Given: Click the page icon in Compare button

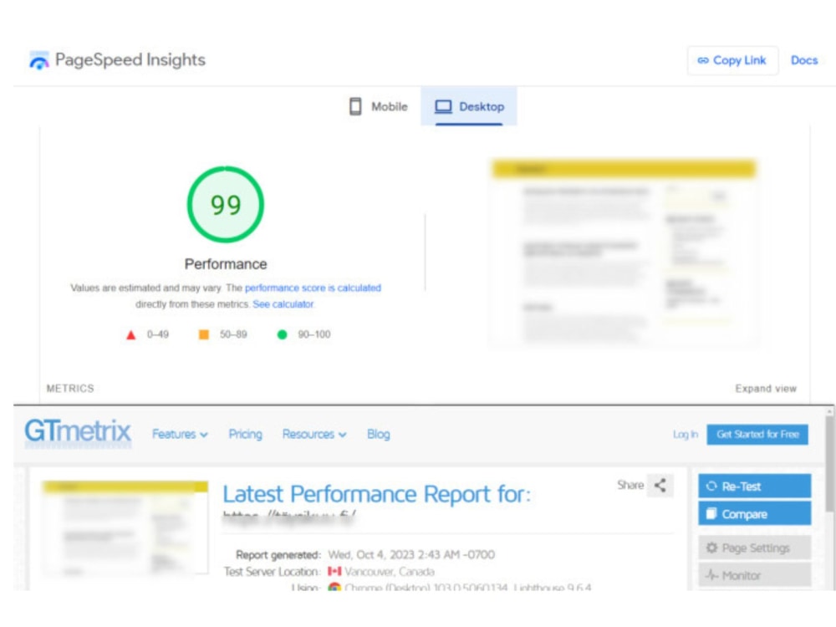Looking at the screenshot, I should [711, 513].
